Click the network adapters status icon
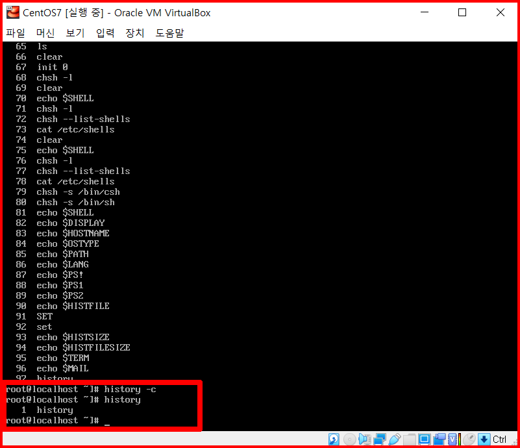This screenshot has width=520, height=448. 380,440
